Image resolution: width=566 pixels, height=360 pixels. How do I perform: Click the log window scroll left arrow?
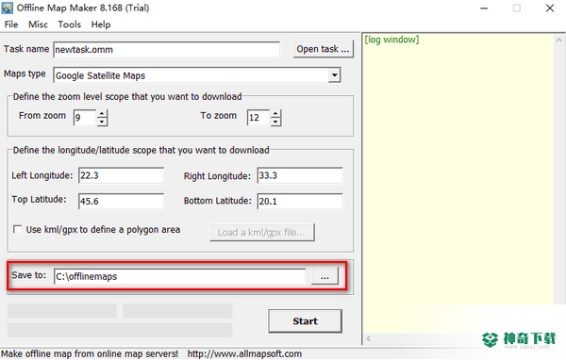(369, 338)
